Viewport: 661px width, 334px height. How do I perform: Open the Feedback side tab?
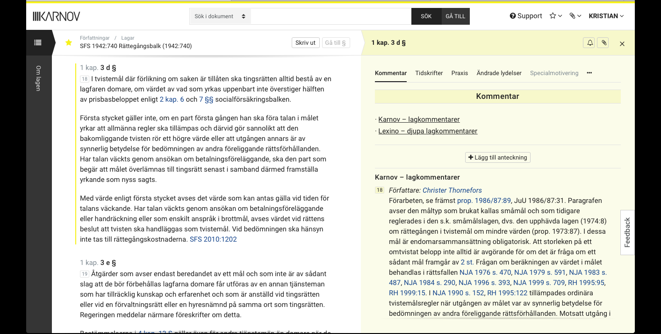pyautogui.click(x=627, y=232)
